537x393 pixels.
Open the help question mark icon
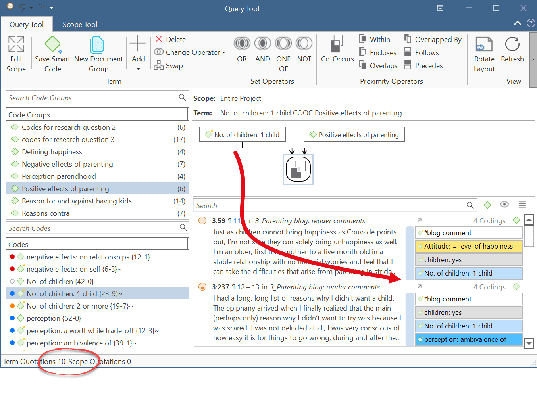point(531,23)
